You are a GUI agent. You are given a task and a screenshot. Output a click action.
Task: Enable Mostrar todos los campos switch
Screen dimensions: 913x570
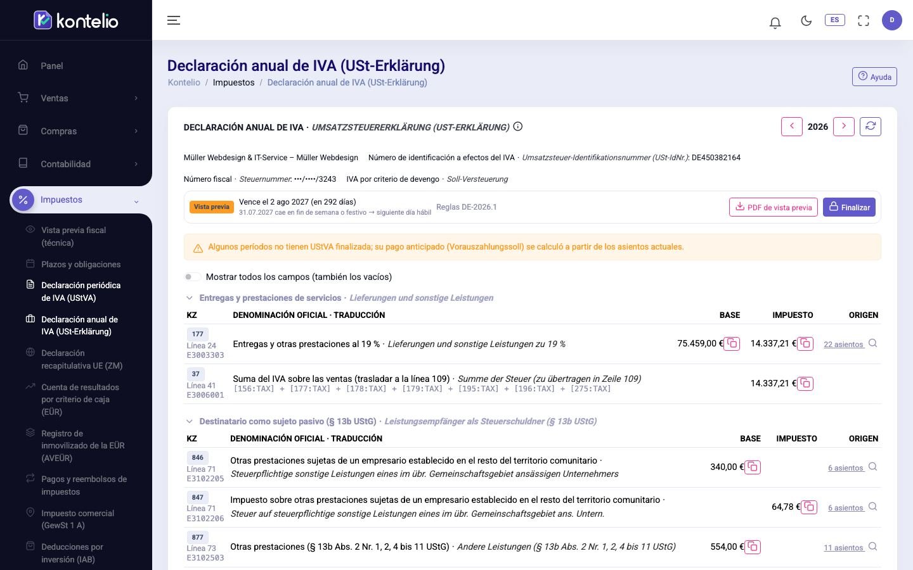(192, 277)
